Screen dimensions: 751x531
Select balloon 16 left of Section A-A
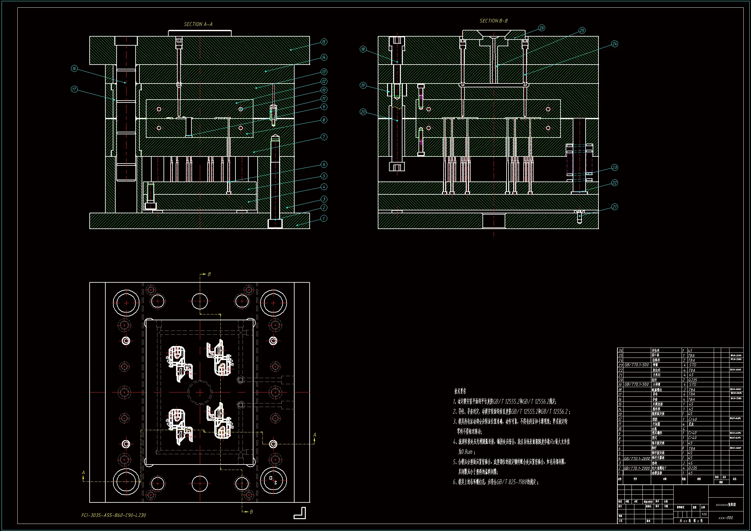(74, 68)
